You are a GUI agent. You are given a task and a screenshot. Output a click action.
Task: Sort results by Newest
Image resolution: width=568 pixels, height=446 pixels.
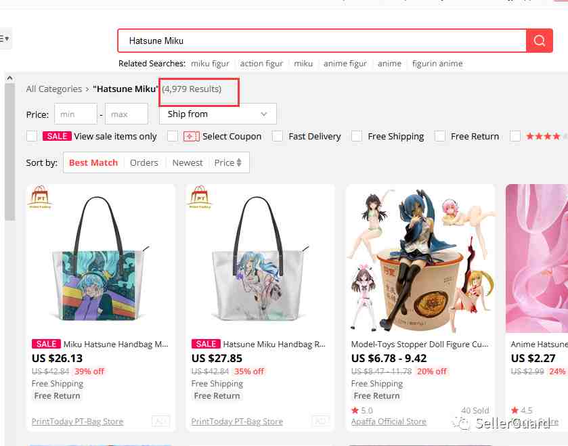point(188,162)
